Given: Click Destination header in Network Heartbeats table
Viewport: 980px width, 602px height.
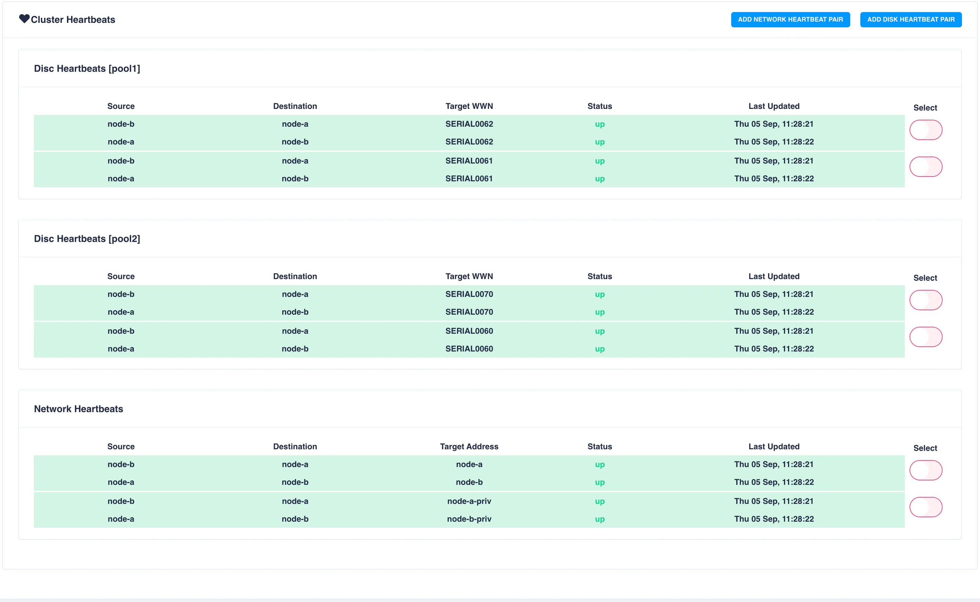Looking at the screenshot, I should [295, 446].
